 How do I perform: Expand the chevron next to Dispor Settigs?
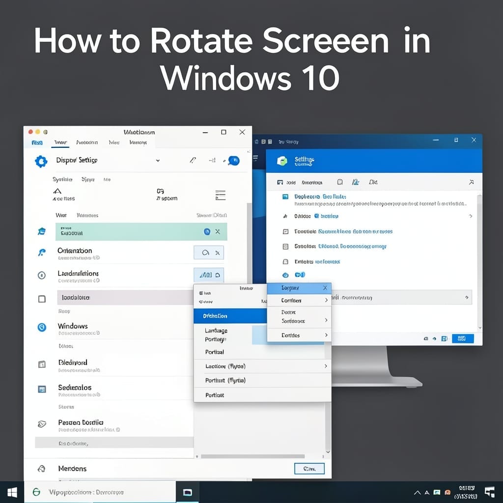pyautogui.click(x=158, y=161)
